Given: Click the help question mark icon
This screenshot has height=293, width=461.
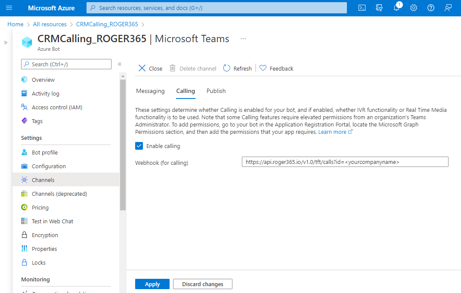Looking at the screenshot, I should [x=431, y=8].
